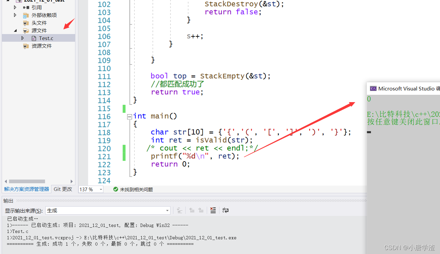Click output line '1>Test.c'
440x254 pixels.
tap(18, 232)
